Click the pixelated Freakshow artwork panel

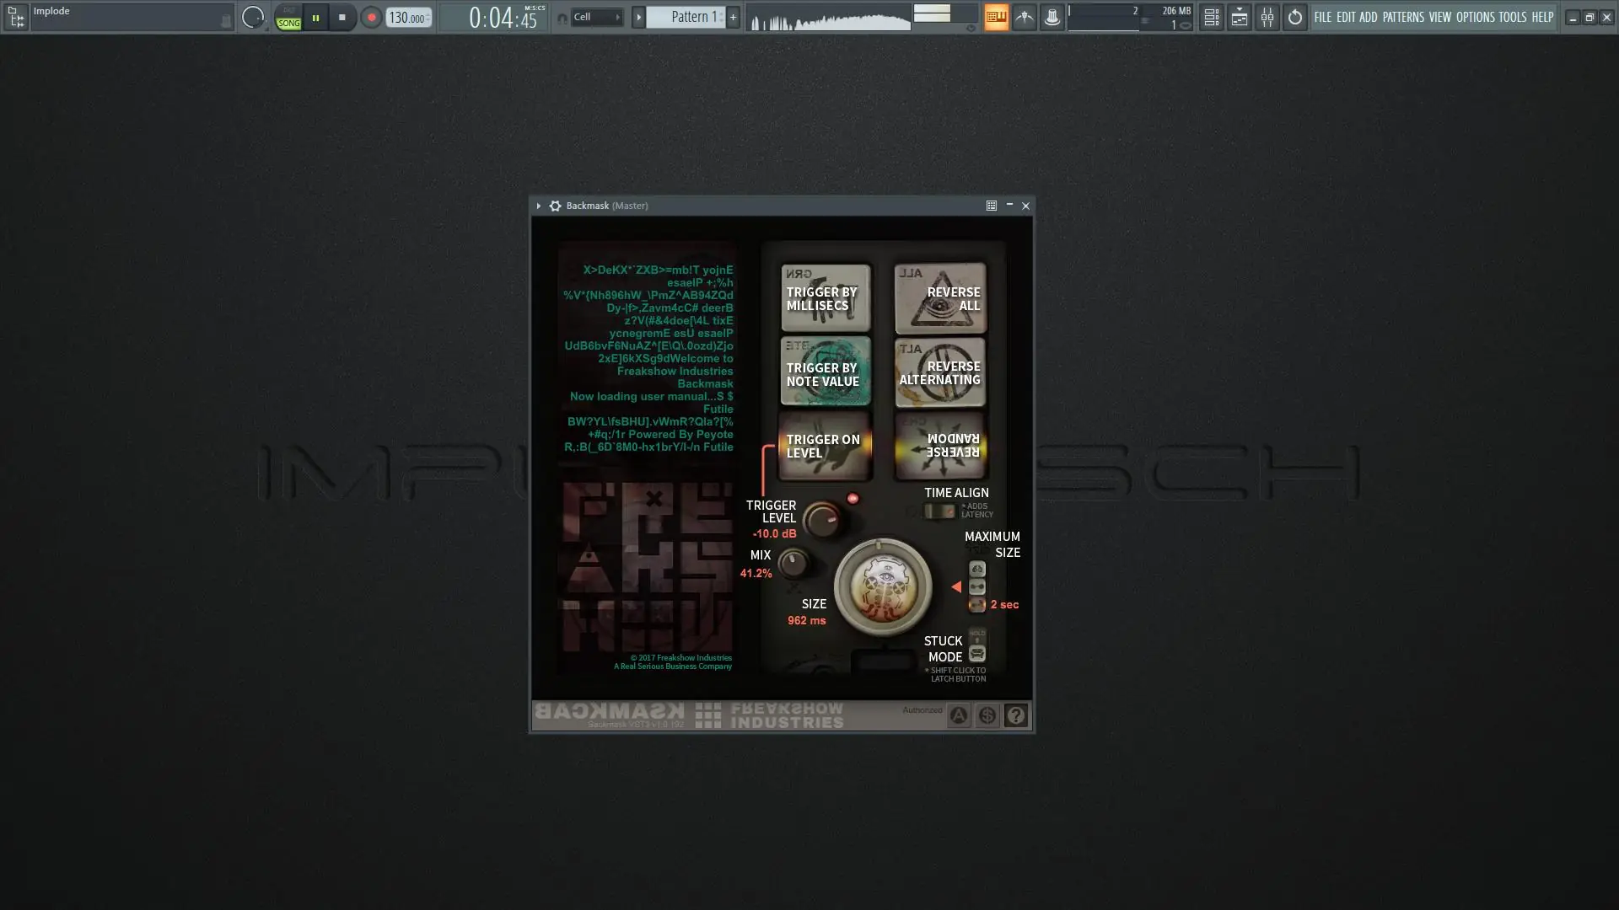click(648, 566)
